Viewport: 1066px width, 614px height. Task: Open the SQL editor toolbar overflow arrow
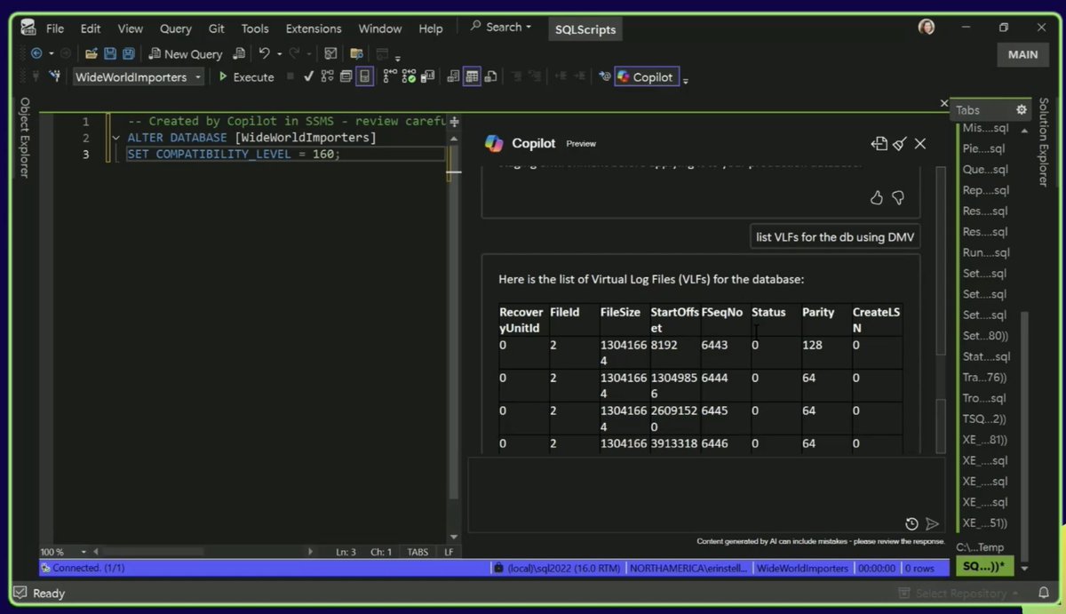coord(686,81)
